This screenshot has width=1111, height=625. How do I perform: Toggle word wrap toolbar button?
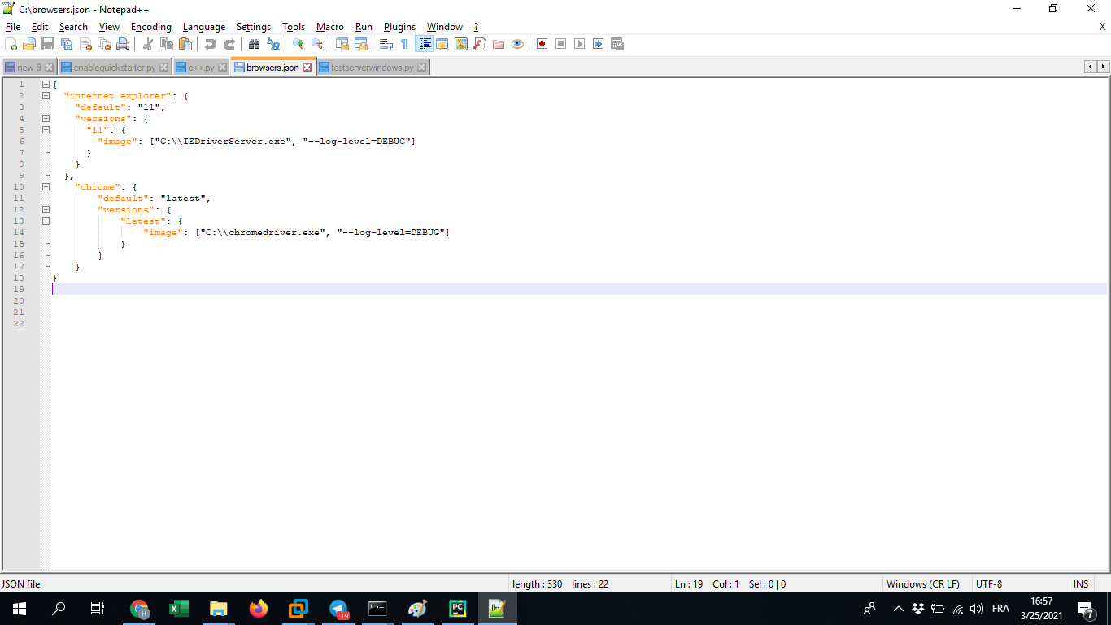pos(386,44)
